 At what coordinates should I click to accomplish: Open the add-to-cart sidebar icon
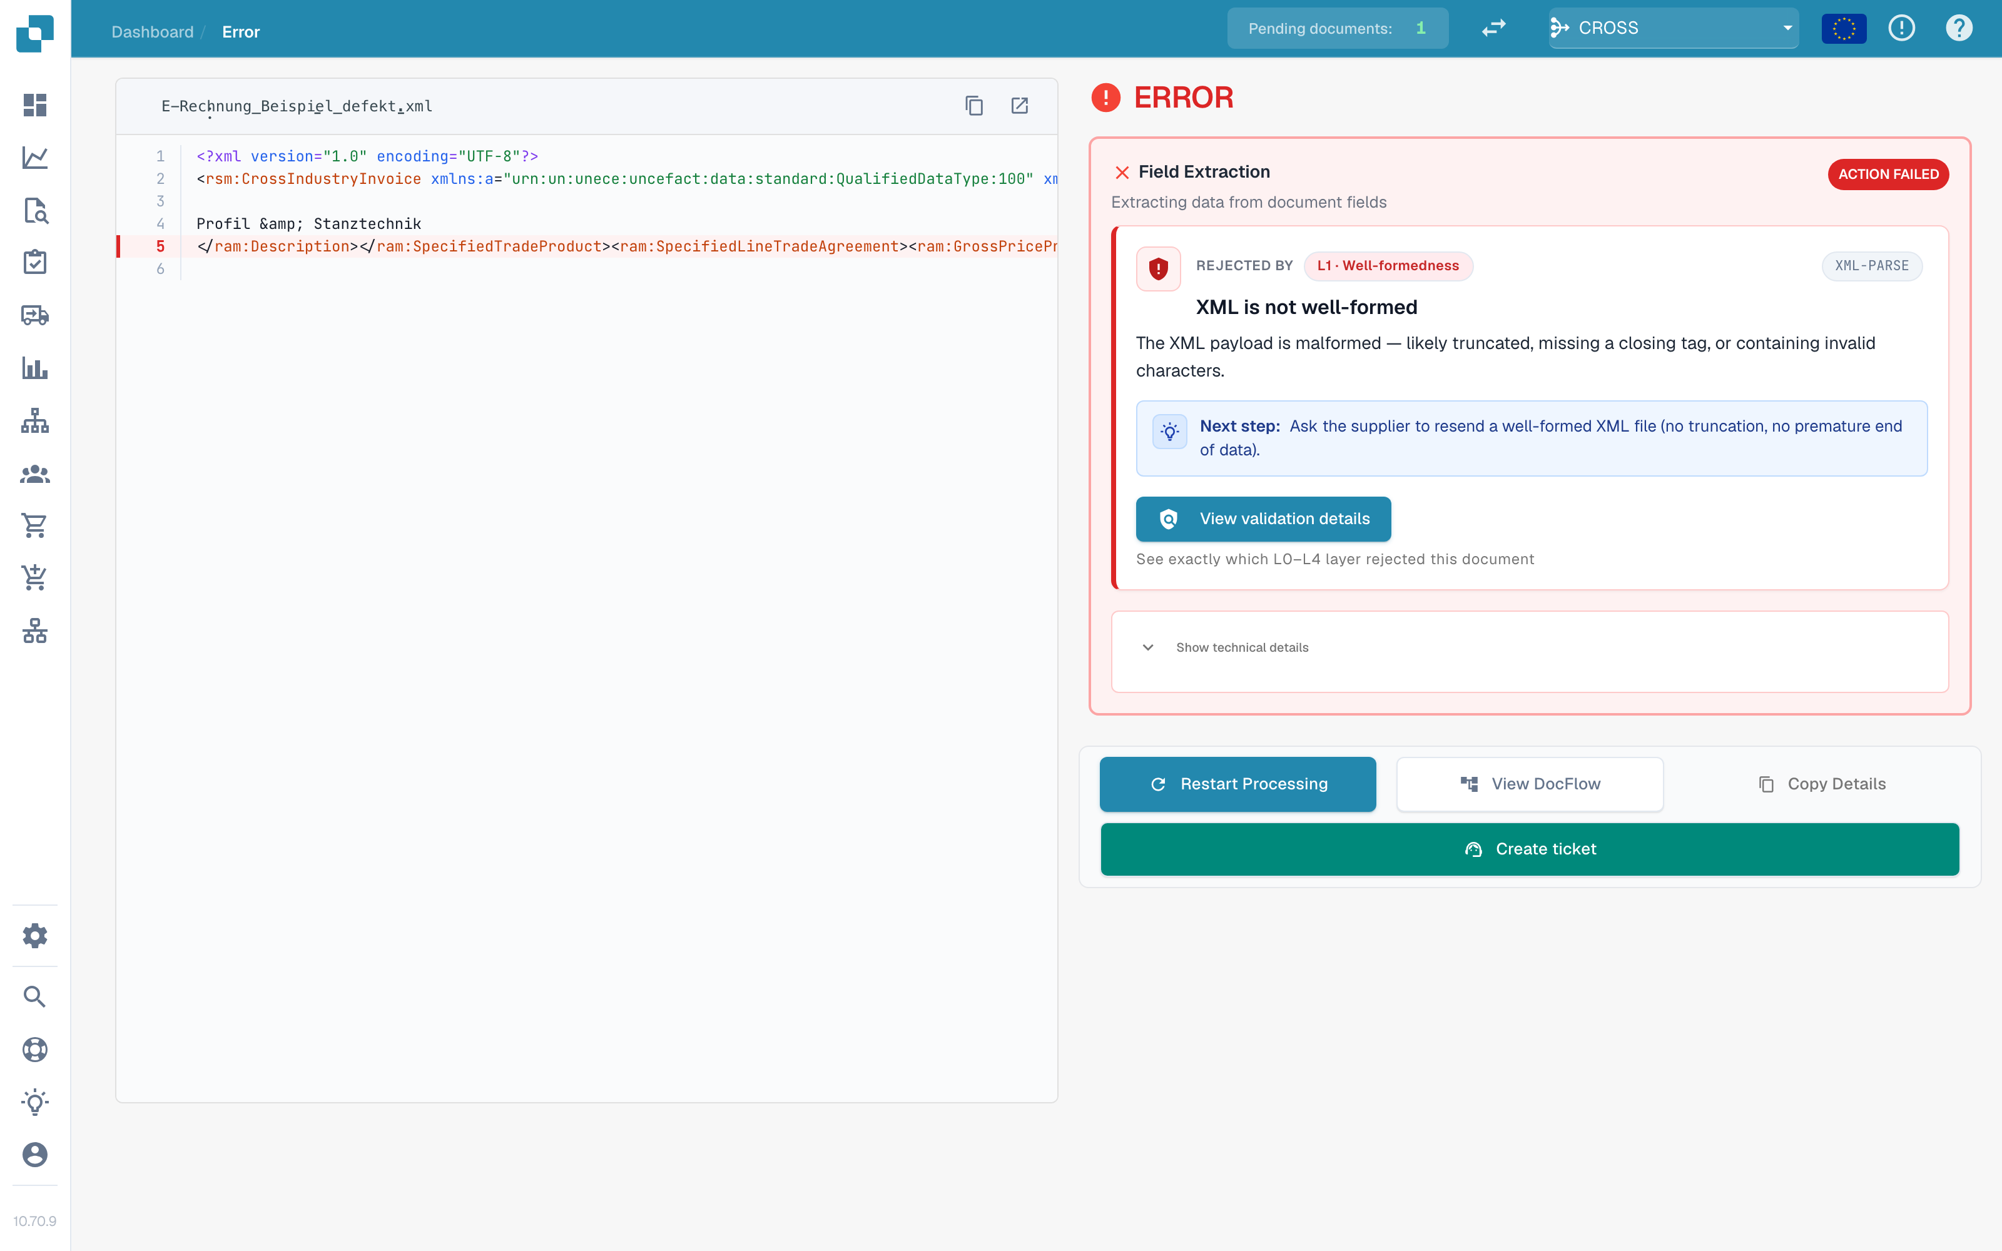pos(35,577)
